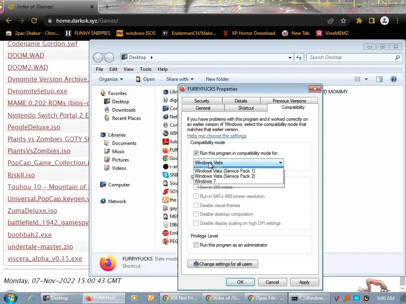Click Chrome back arrow button

[9, 21]
